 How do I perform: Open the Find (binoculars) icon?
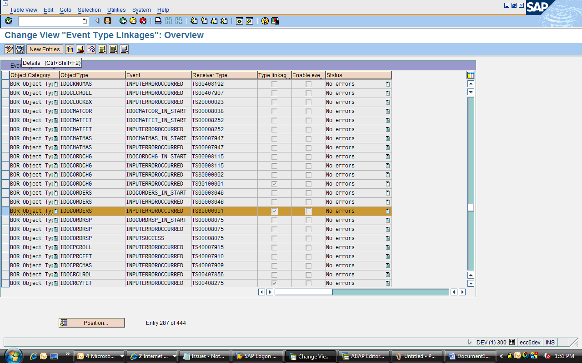[x=169, y=20]
